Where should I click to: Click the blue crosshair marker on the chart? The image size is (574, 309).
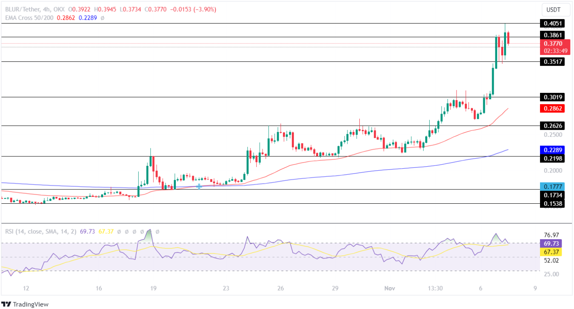[199, 186]
